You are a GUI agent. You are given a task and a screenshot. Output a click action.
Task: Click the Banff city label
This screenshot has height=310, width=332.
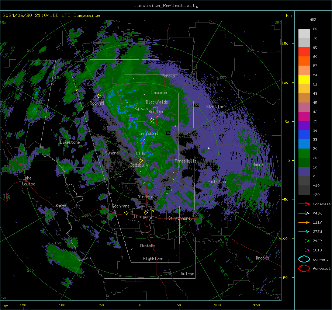coord(61,206)
